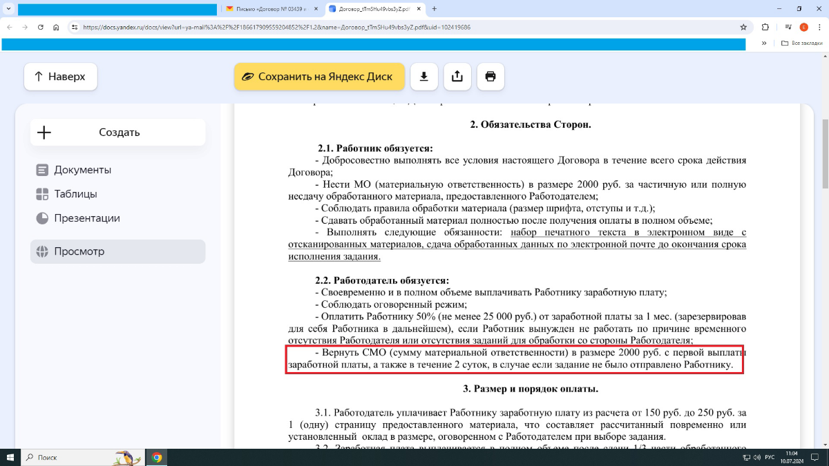
Task: Go forward with the browser forward arrow
Action: tap(26, 27)
